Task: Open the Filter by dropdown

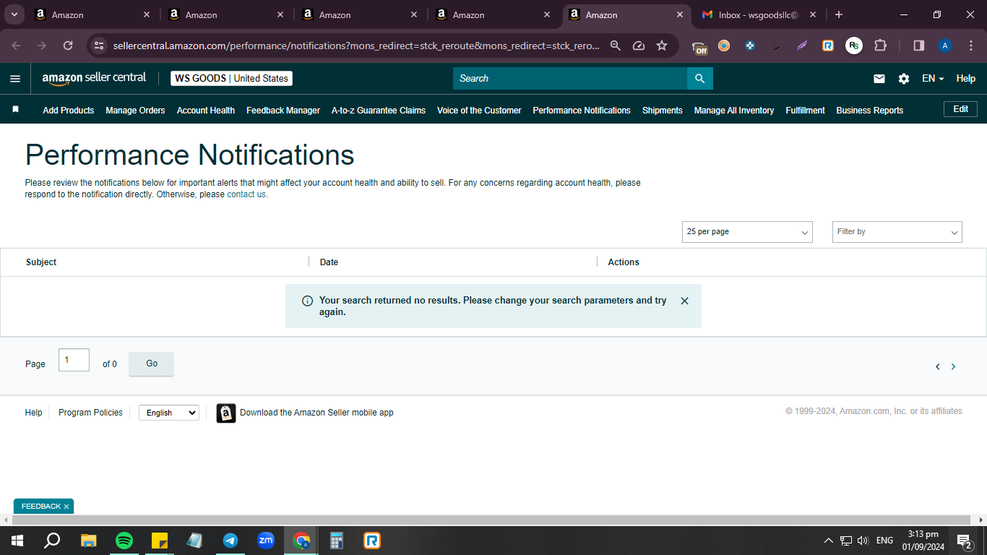Action: tap(897, 232)
